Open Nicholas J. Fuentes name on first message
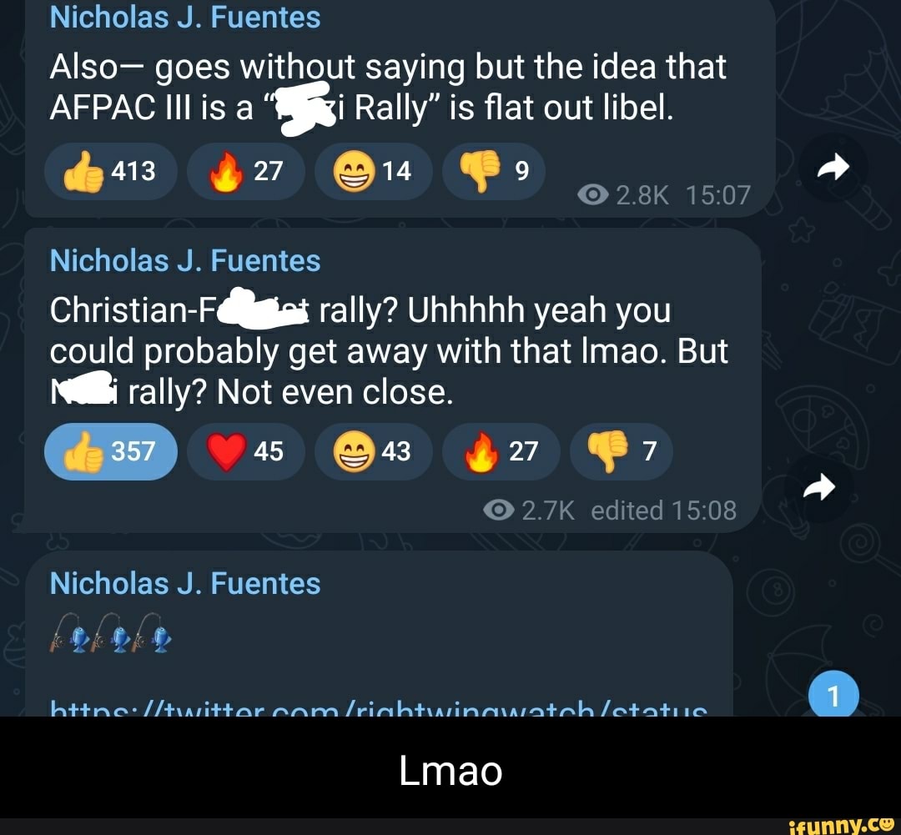 (x=185, y=18)
